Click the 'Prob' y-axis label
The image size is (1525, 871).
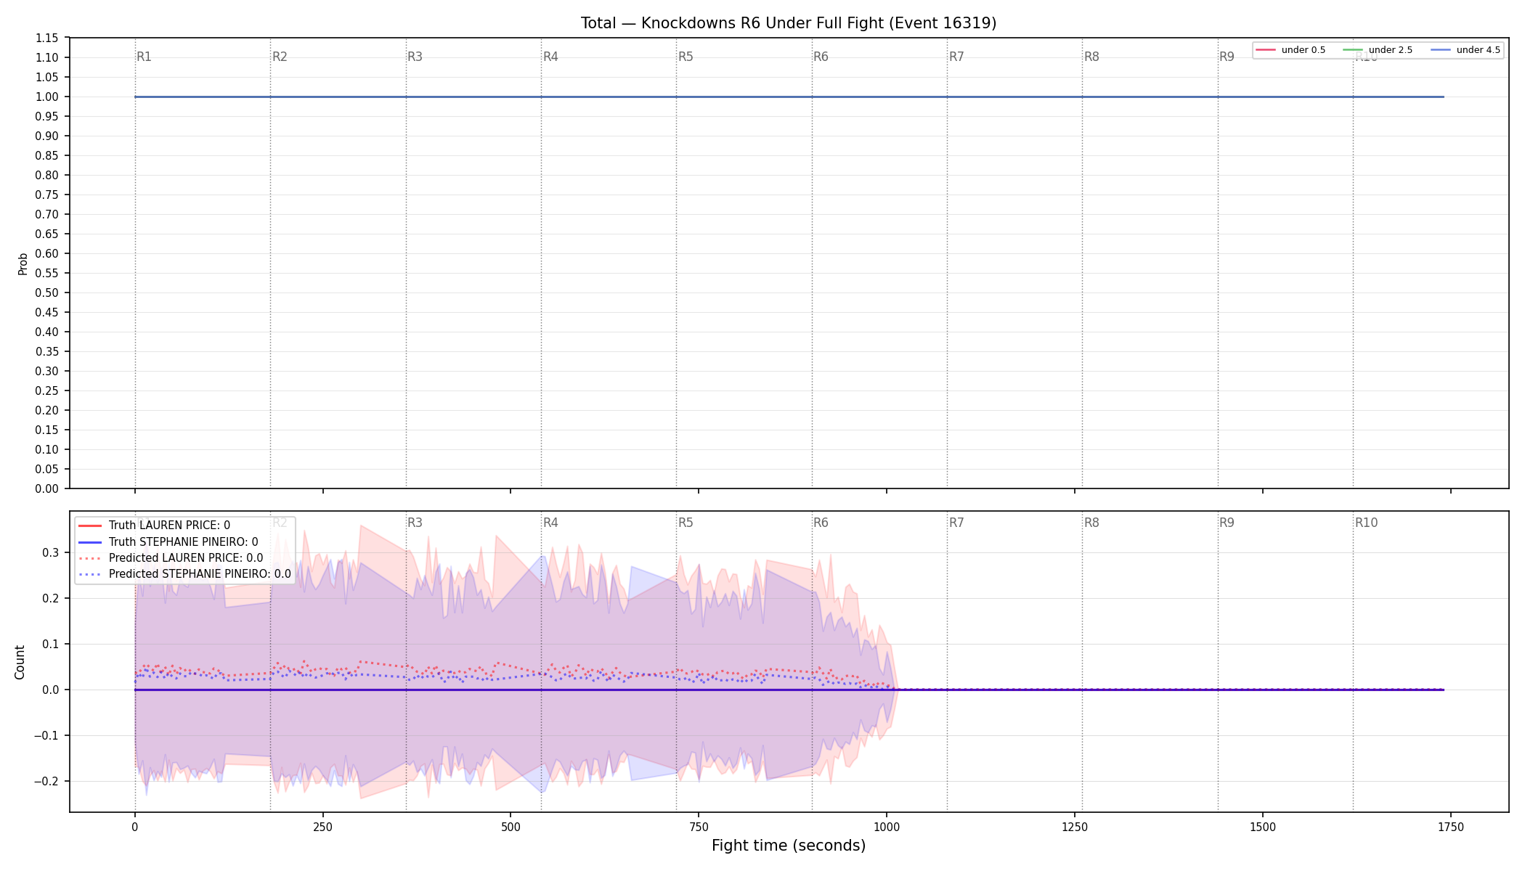[23, 263]
